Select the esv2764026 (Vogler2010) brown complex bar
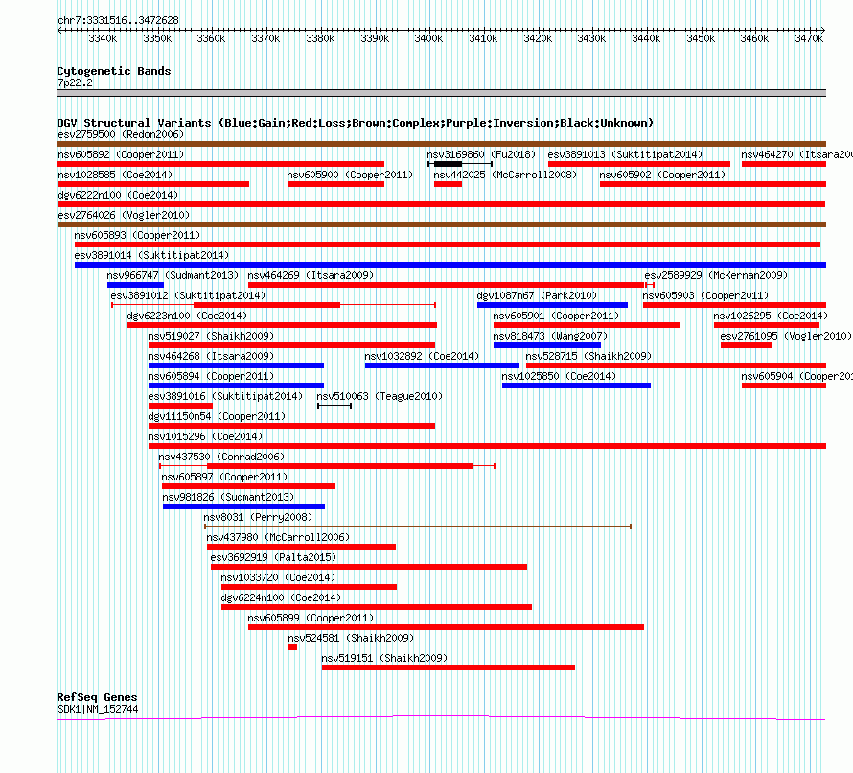 441,224
